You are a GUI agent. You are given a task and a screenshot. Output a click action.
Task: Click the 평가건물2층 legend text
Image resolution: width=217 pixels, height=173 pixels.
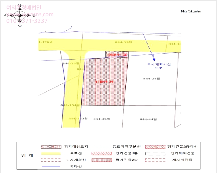[x=127, y=160]
